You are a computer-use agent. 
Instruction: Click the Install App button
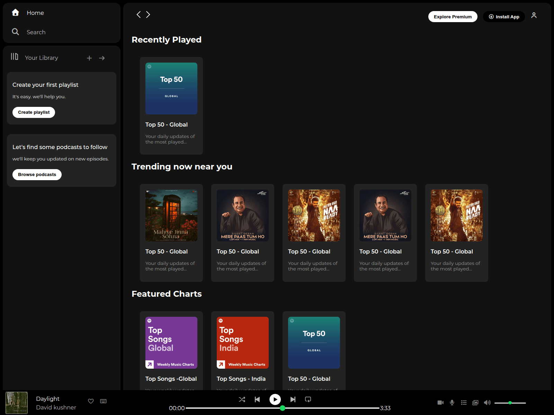(x=504, y=17)
